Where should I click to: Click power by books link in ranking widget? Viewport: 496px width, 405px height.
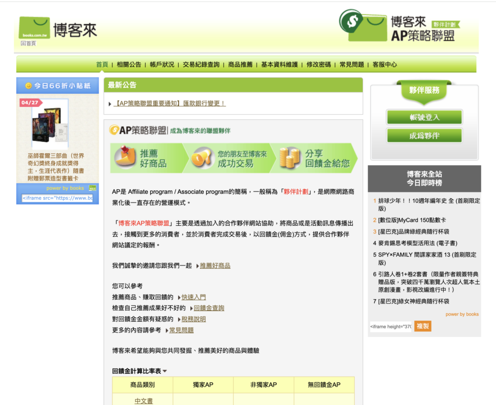(x=462, y=314)
